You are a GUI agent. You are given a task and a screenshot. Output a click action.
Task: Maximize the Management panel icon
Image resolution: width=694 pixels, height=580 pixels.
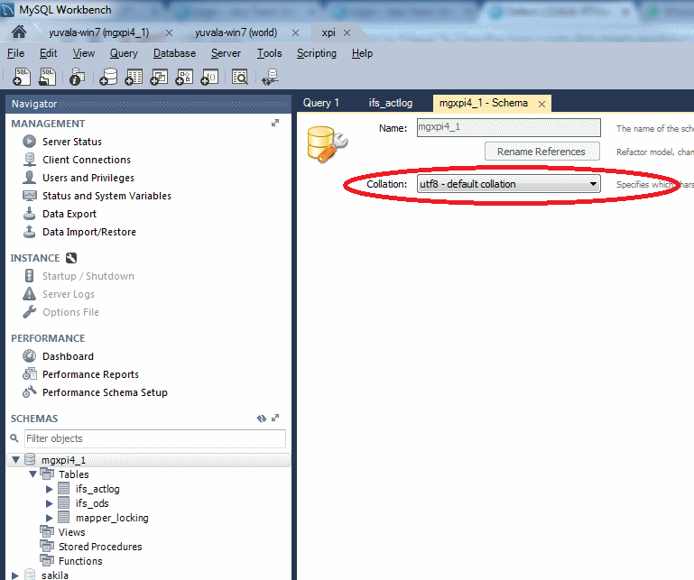tap(275, 123)
